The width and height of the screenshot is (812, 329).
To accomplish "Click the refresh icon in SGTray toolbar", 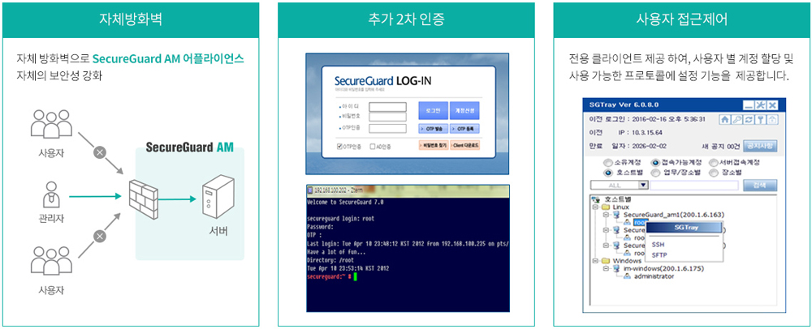I will (x=748, y=118).
